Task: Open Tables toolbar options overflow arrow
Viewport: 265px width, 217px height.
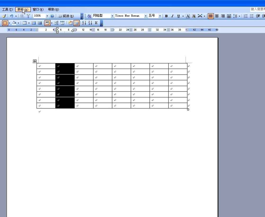Action: [x=101, y=23]
